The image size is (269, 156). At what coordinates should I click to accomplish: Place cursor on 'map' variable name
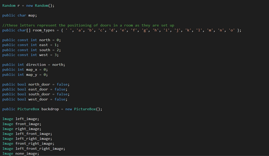tap(32, 16)
